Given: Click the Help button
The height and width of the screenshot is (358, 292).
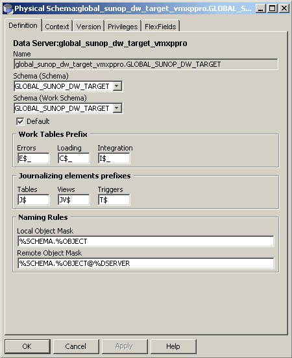Looking at the screenshot, I should (x=173, y=346).
